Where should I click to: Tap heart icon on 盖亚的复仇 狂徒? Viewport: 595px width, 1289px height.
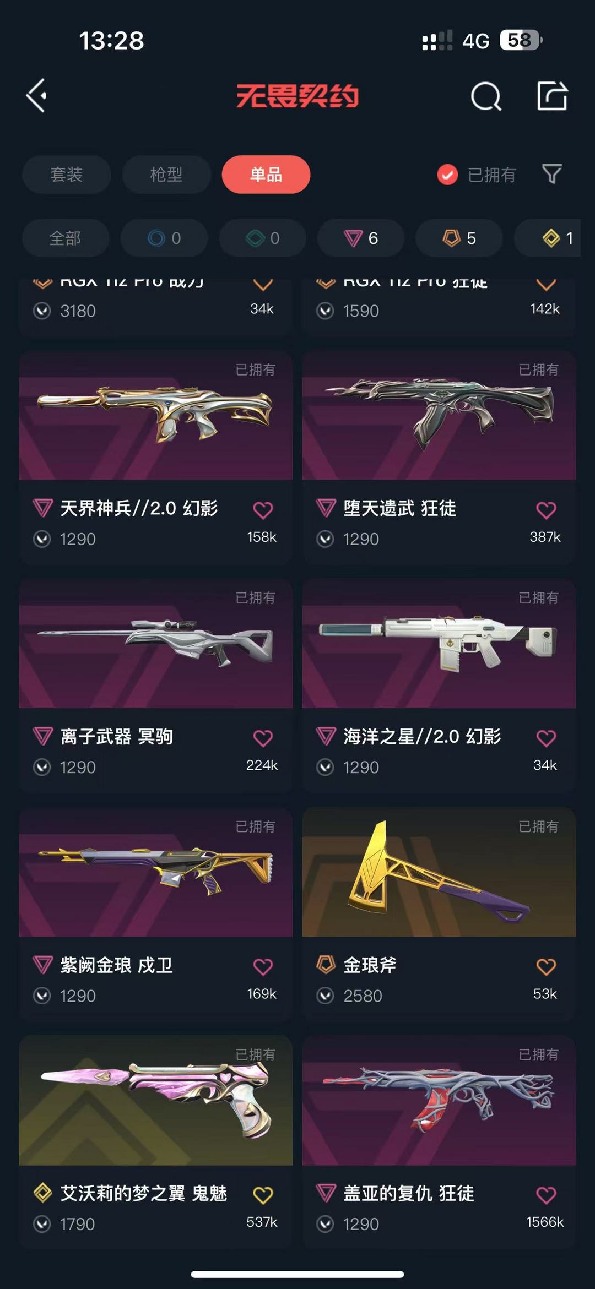point(546,1195)
